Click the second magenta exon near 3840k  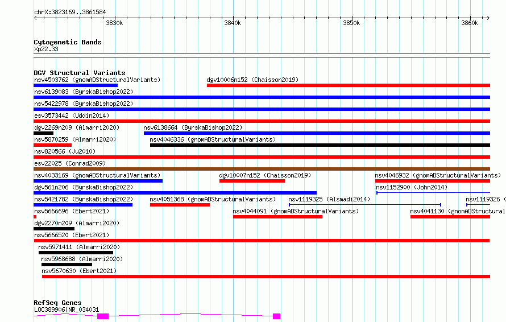276,316
